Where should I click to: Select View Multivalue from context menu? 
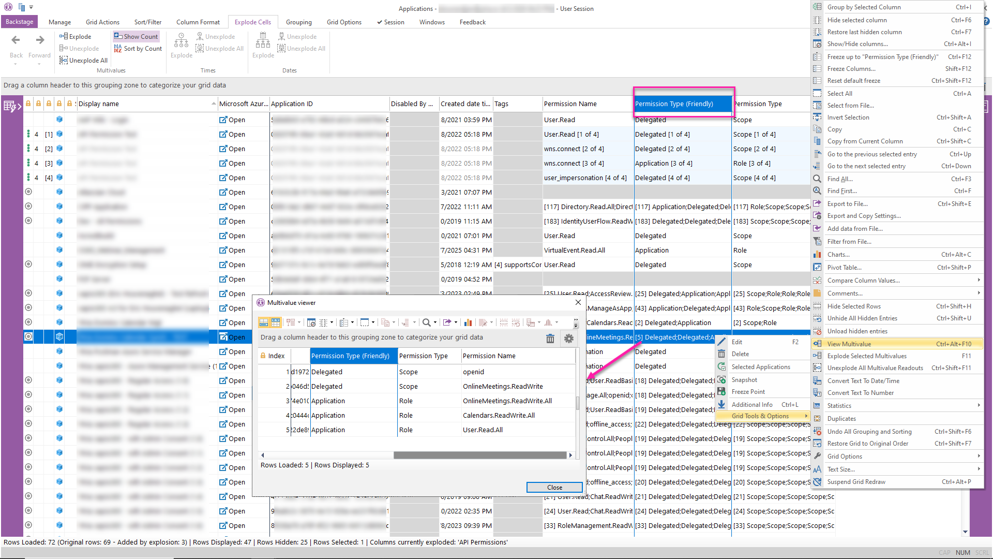[849, 344]
